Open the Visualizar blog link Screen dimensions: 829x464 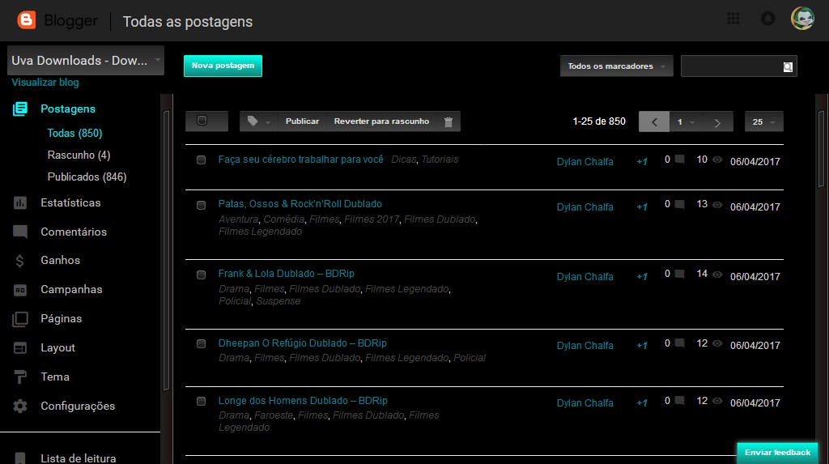pyautogui.click(x=45, y=83)
